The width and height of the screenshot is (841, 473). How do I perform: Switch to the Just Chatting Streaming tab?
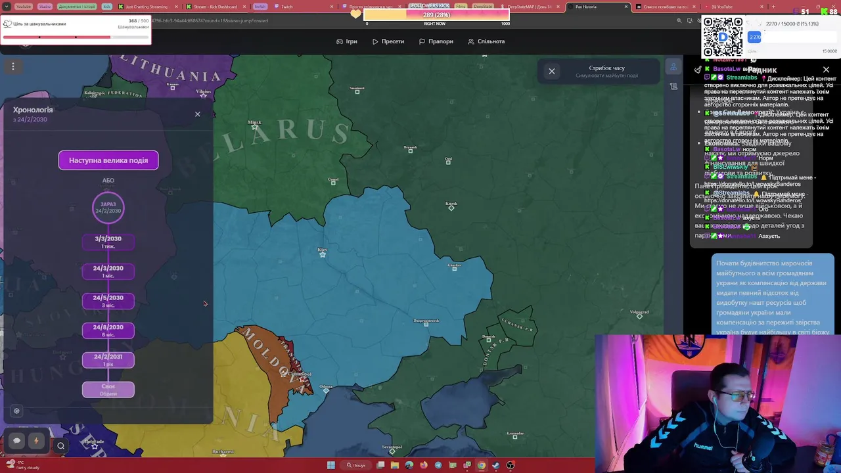pos(147,7)
